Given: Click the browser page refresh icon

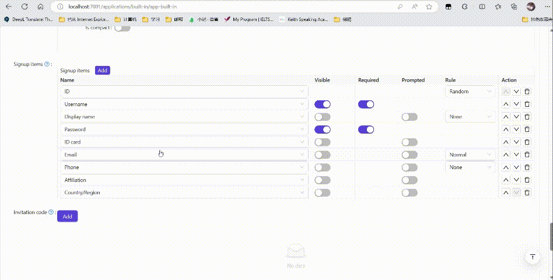Looking at the screenshot, I should click(x=24, y=6).
